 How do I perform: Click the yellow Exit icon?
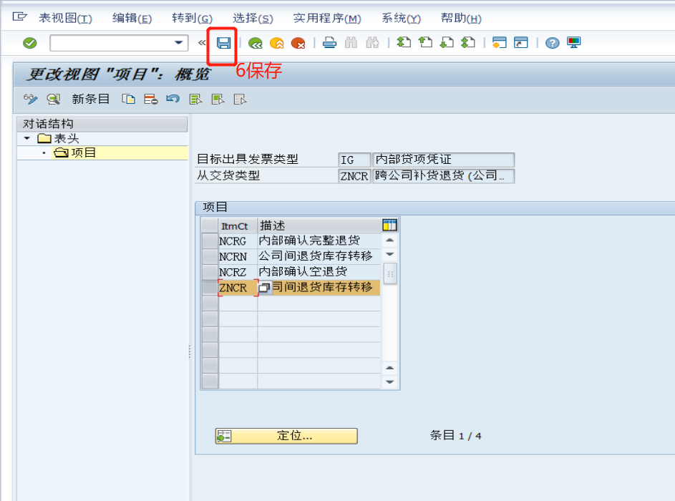(x=277, y=43)
